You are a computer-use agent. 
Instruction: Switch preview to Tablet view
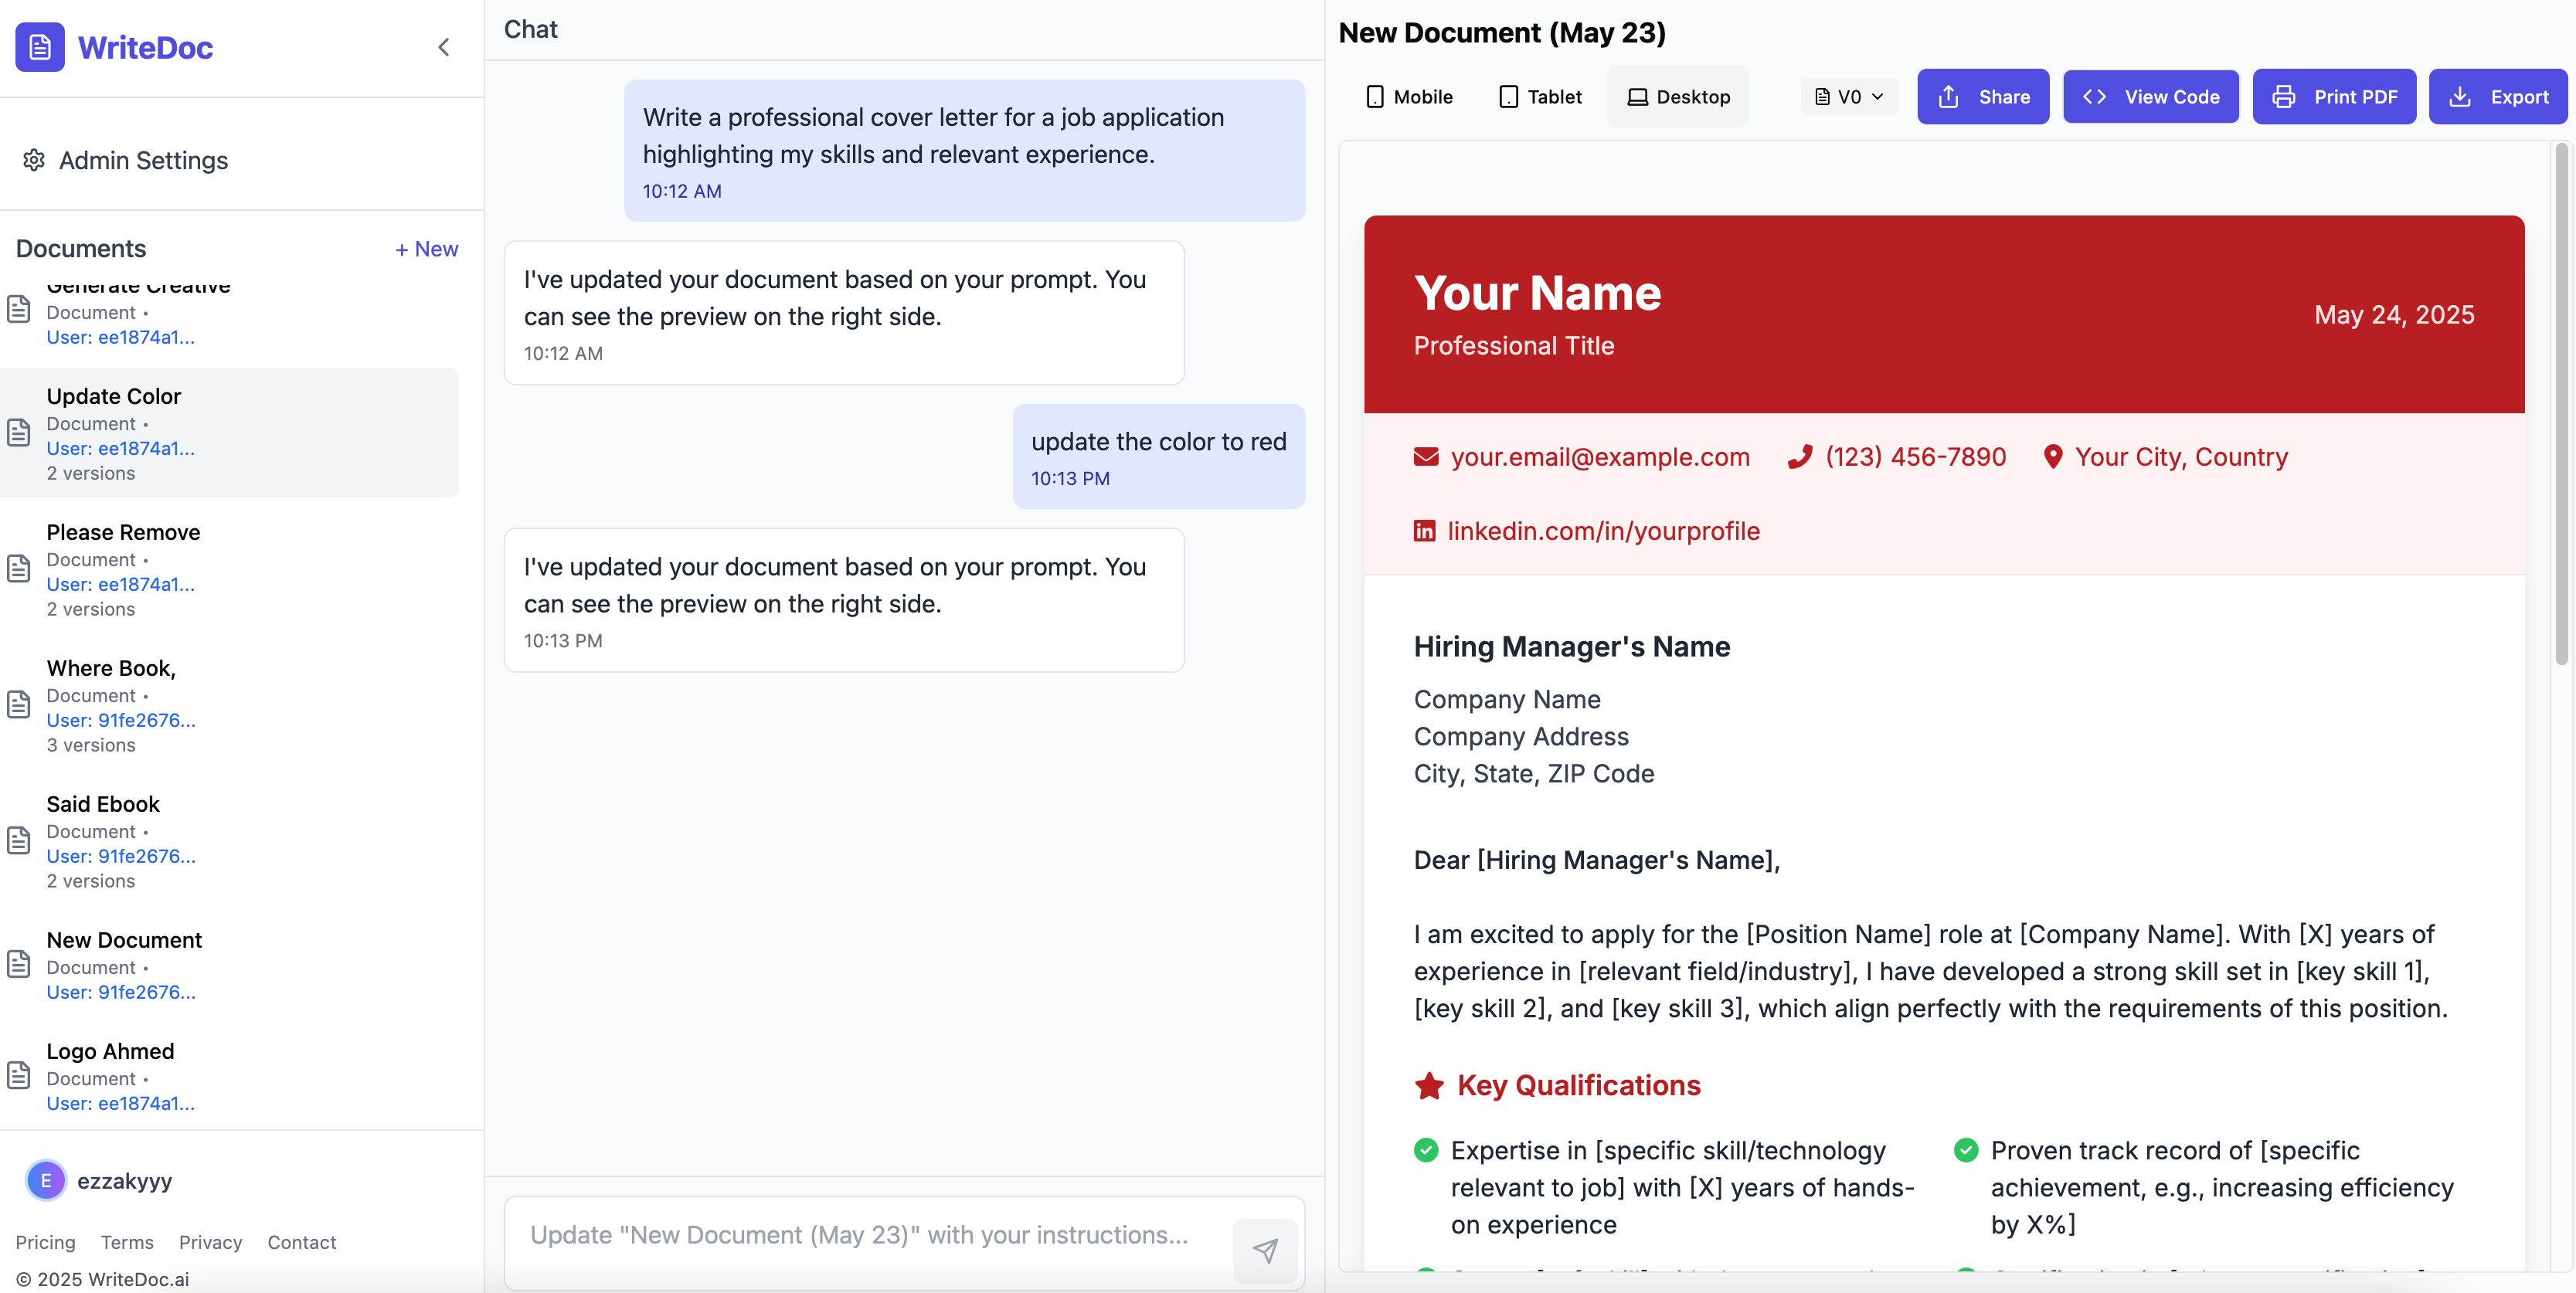point(1540,97)
